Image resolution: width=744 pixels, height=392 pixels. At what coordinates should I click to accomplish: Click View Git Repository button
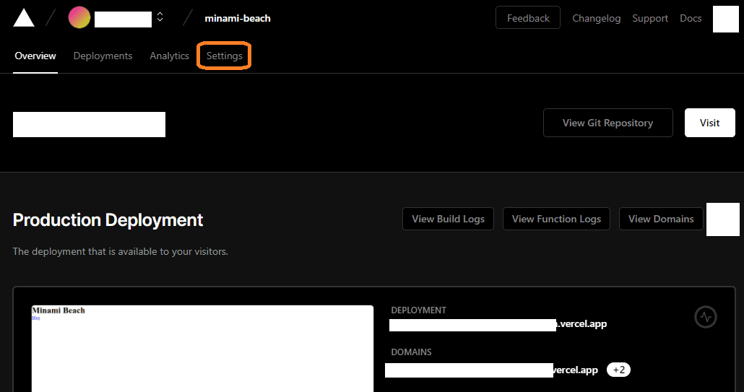click(x=607, y=123)
